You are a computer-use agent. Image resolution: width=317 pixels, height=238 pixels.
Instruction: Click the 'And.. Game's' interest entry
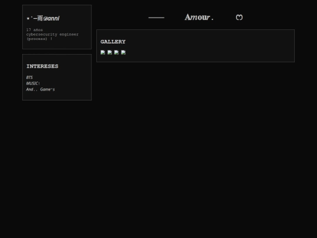pos(41,89)
